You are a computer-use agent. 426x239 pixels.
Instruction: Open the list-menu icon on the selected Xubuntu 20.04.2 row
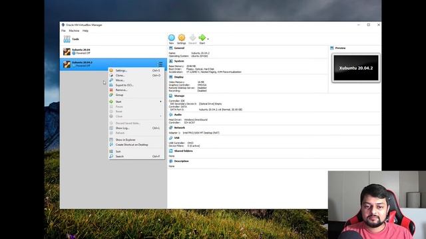[x=160, y=64]
